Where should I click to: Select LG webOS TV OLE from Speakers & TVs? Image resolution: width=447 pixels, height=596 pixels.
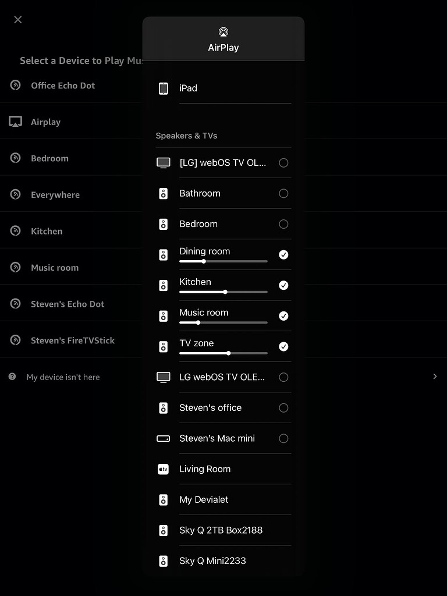coord(283,377)
